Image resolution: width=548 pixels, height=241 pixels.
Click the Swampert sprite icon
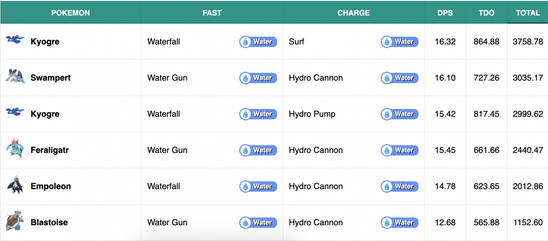[15, 76]
